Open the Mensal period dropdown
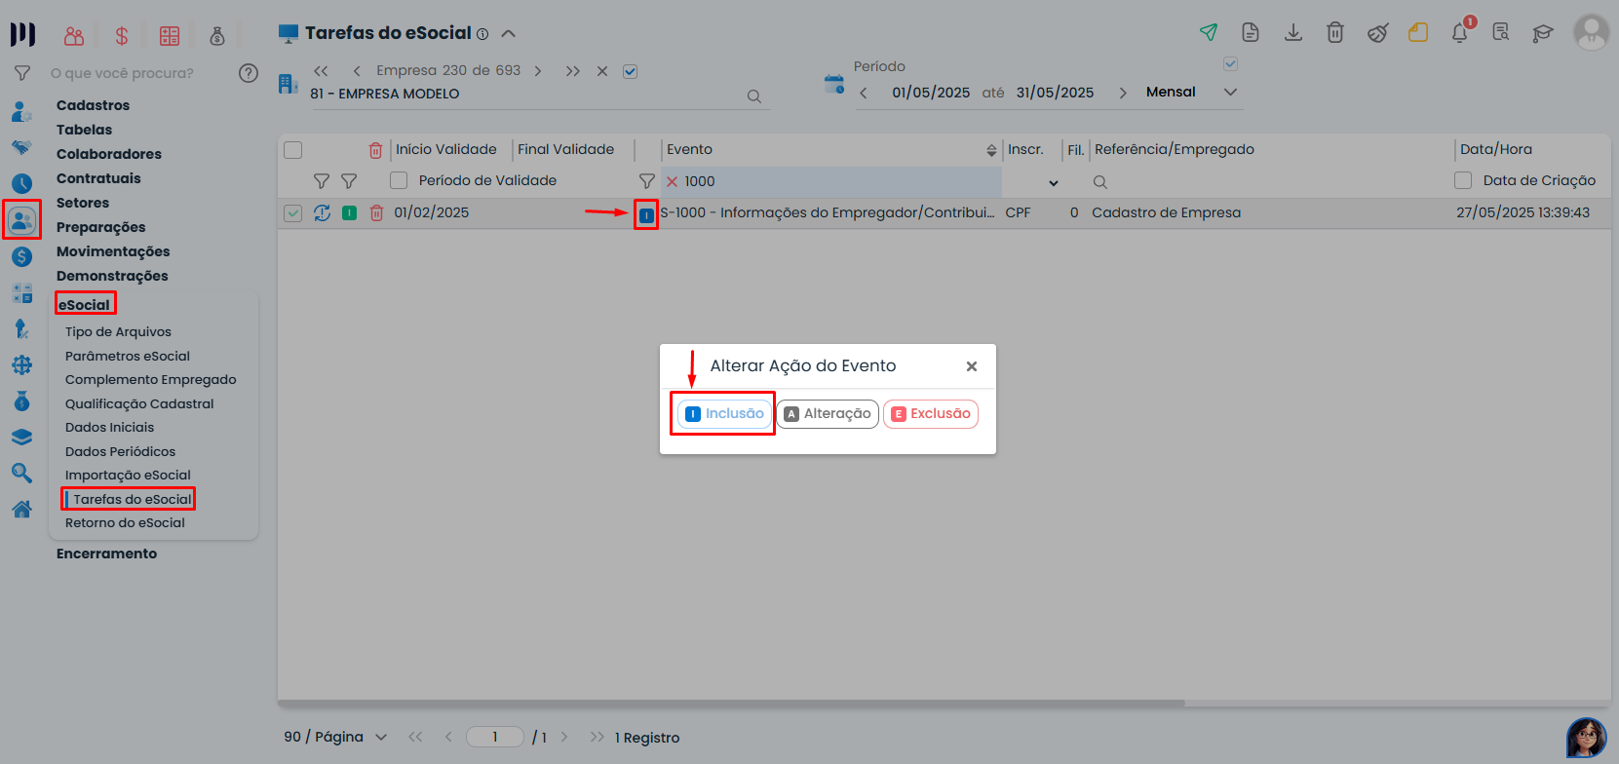1619x764 pixels. (x=1230, y=93)
